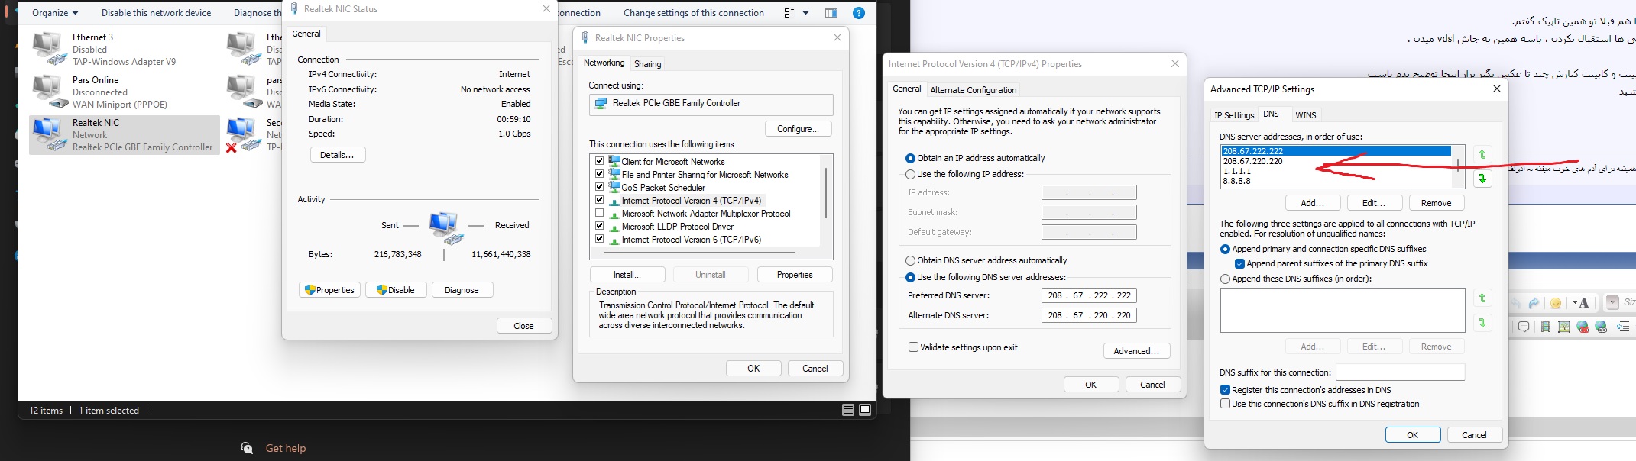
Task: Click the undo arrow in the editor toolbar
Action: click(1516, 303)
